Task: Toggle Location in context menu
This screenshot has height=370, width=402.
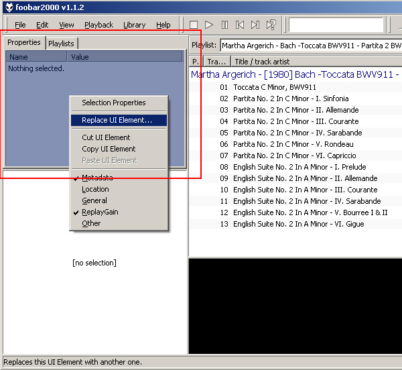Action: [119, 189]
